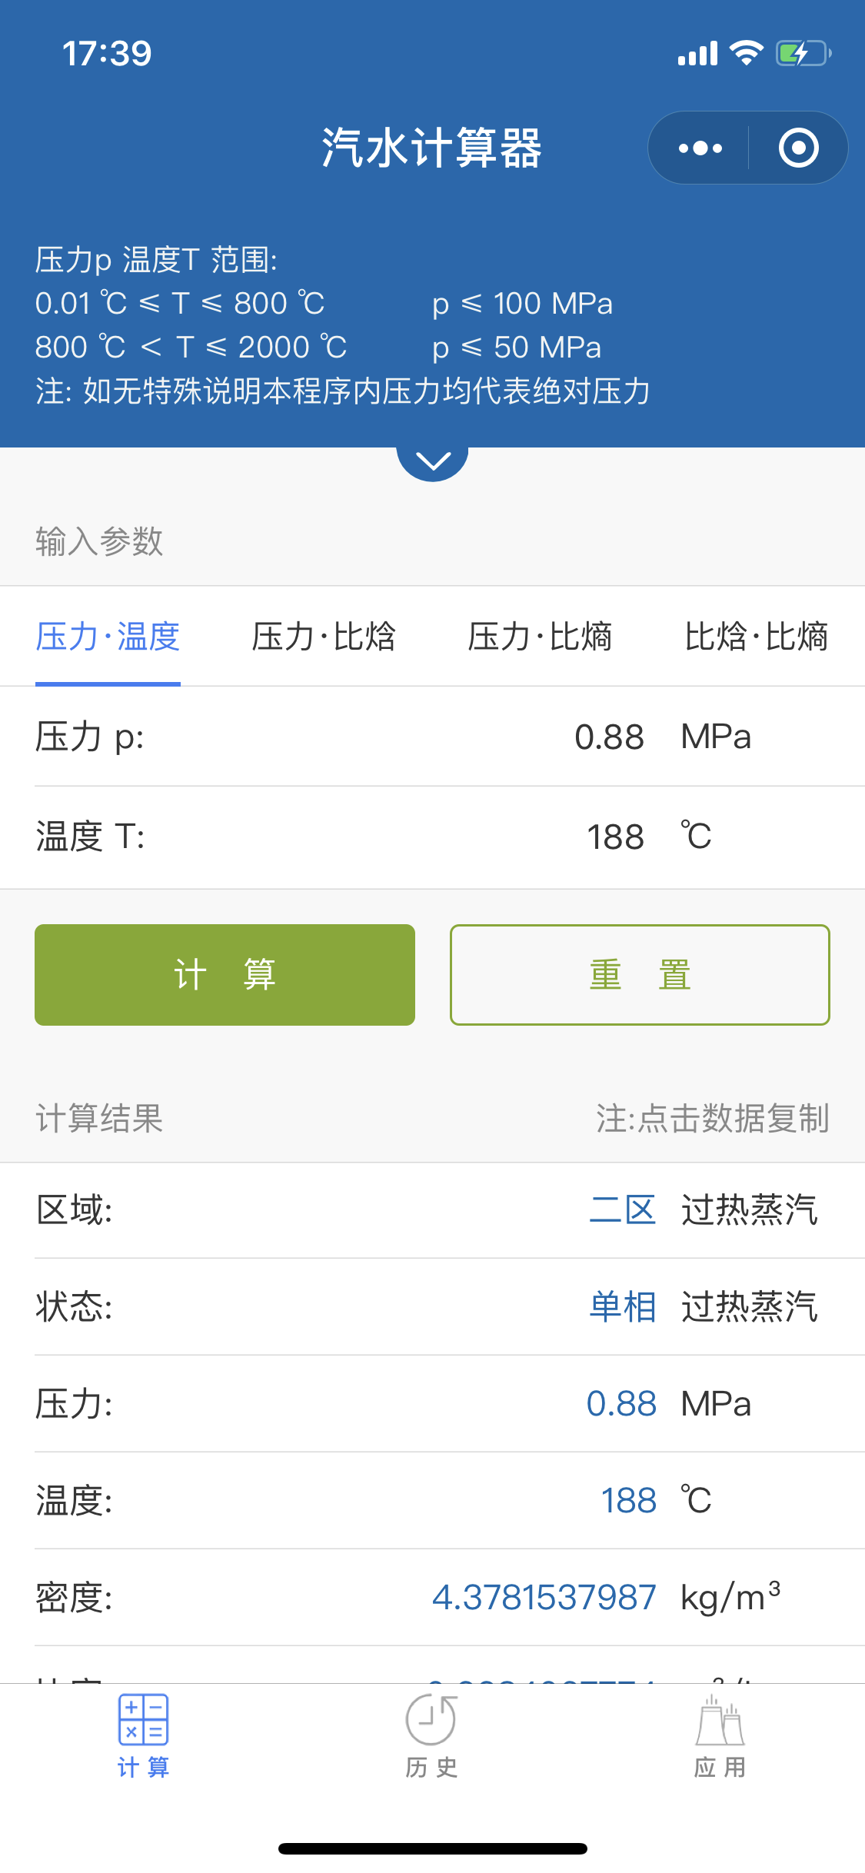This screenshot has height=1873, width=865.
Task: Open the mini-program three-dot menu
Action: pos(700,148)
